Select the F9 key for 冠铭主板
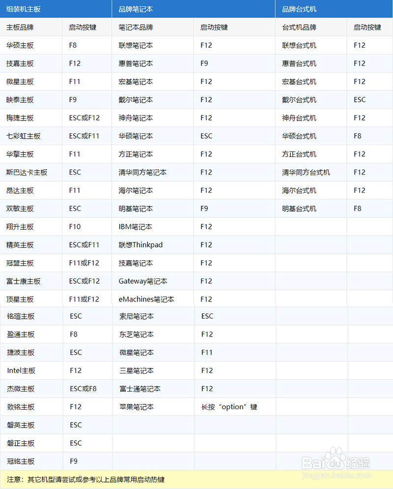The width and height of the screenshot is (393, 489). [x=74, y=461]
